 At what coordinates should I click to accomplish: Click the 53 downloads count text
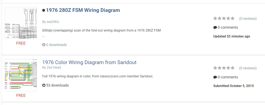coord(58,85)
